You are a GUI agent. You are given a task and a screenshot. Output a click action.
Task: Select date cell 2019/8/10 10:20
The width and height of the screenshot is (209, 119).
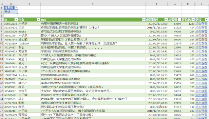(157, 115)
